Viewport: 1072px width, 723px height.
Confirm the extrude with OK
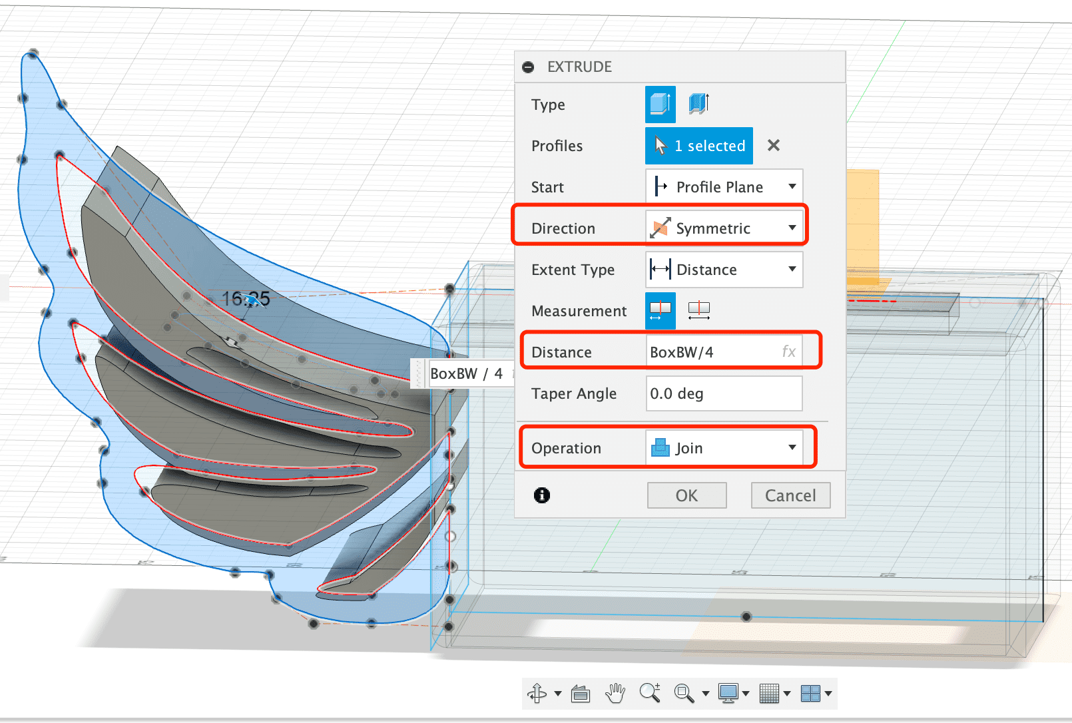pyautogui.click(x=686, y=495)
